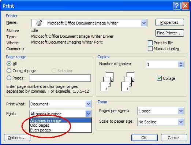Select the All page range radio
The width and height of the screenshot is (191, 145).
(9, 64)
